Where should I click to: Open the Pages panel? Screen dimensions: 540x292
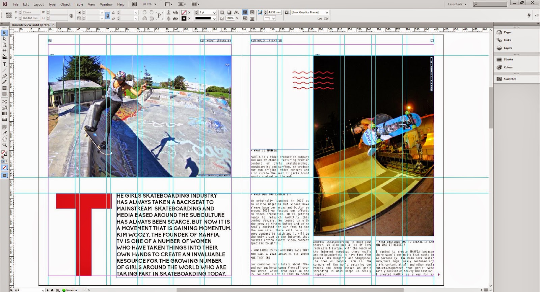coord(508,32)
